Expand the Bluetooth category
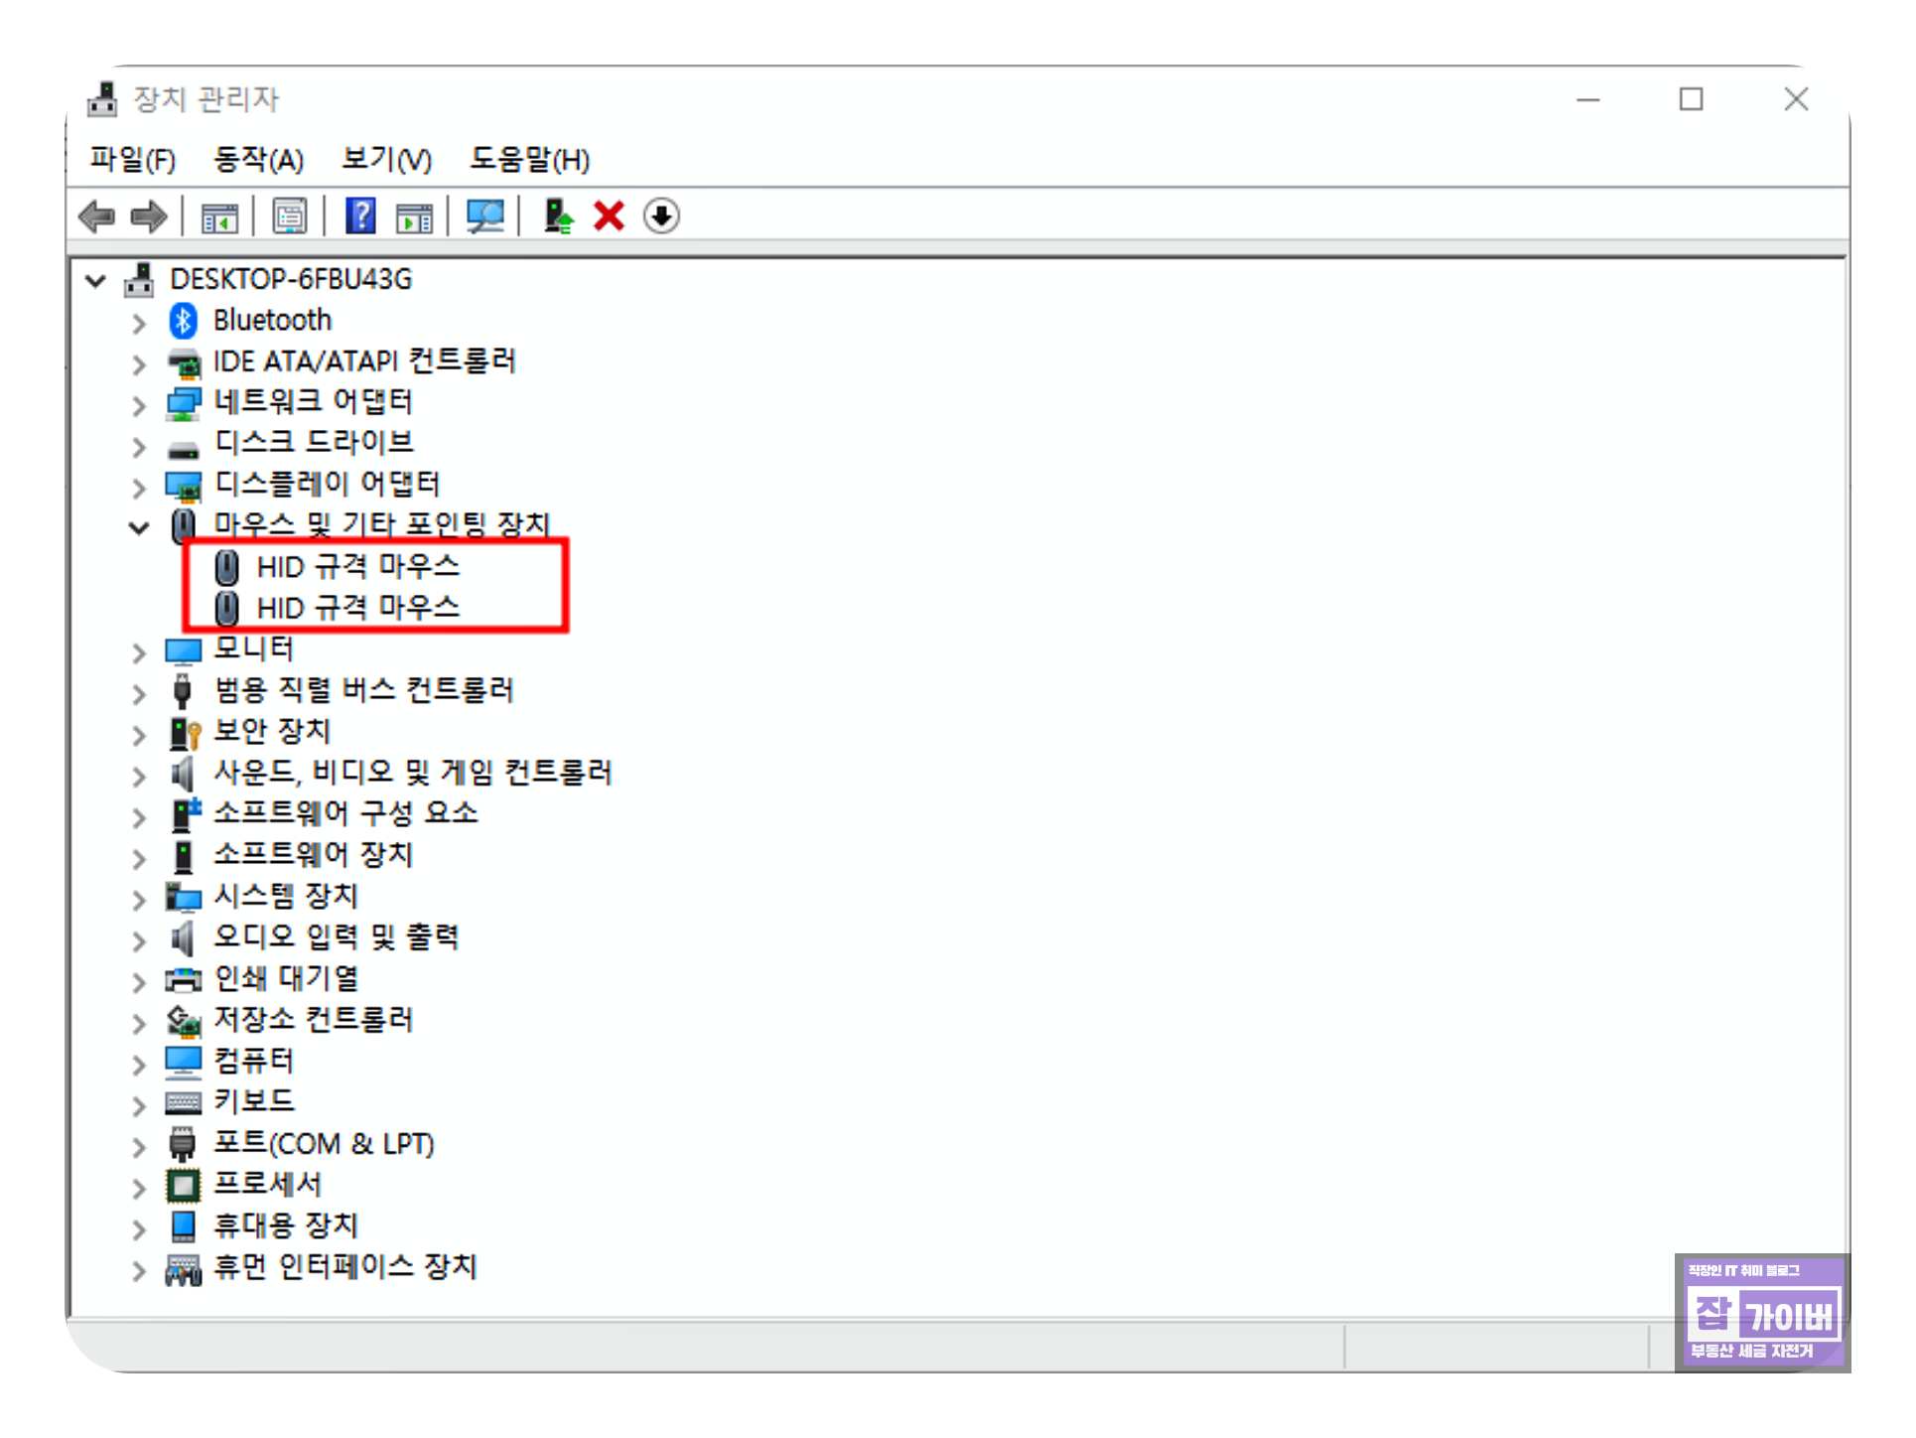The image size is (1916, 1438). (139, 323)
